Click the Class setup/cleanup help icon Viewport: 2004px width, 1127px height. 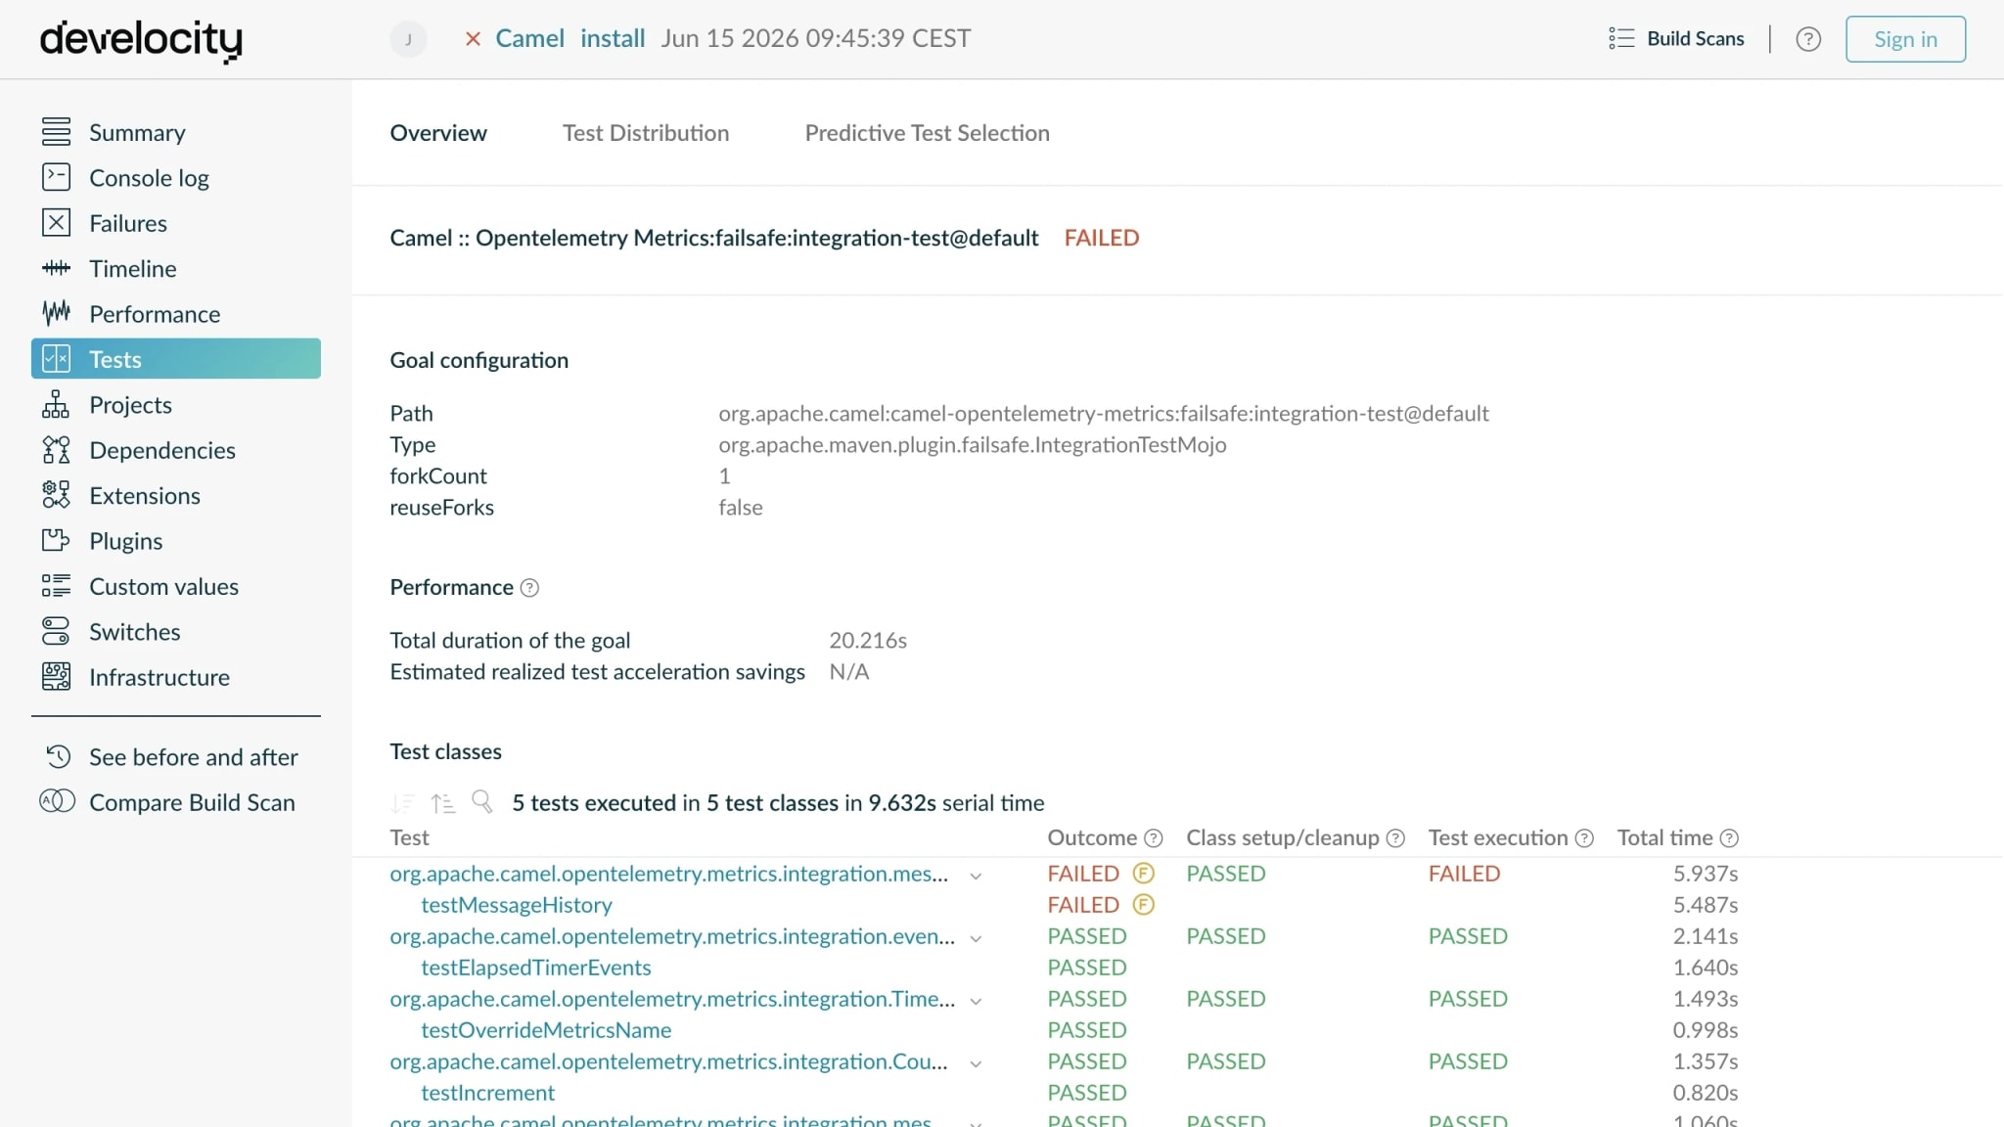click(1395, 838)
